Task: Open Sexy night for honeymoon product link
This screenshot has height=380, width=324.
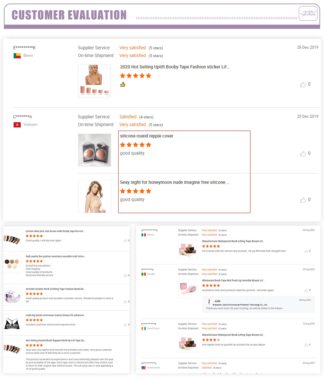Action: point(175,183)
